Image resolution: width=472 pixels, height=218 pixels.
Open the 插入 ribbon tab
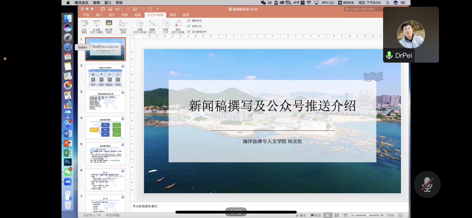[99, 15]
